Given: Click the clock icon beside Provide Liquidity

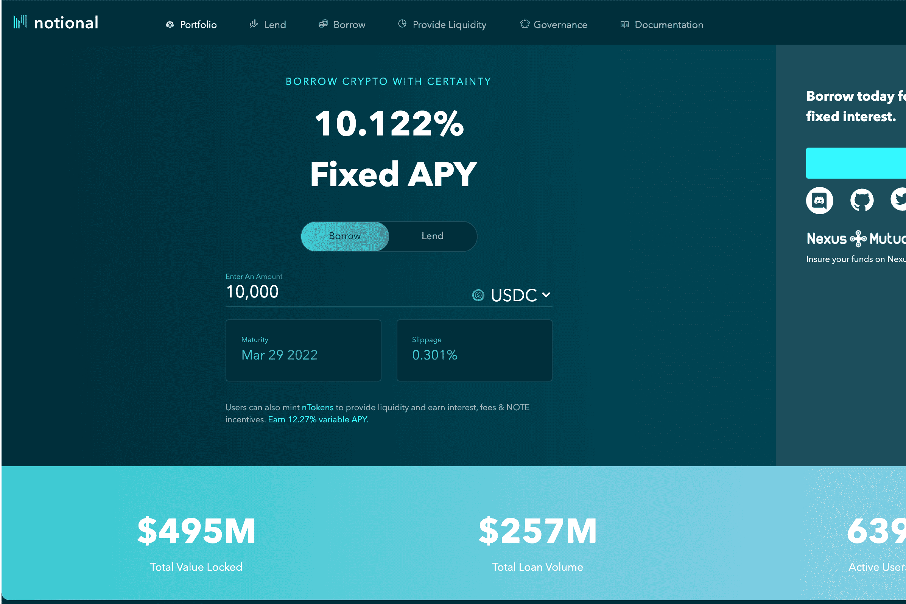Looking at the screenshot, I should tap(402, 24).
